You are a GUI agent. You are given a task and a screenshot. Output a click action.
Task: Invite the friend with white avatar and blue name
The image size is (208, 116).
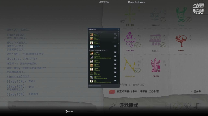coord(115,46)
